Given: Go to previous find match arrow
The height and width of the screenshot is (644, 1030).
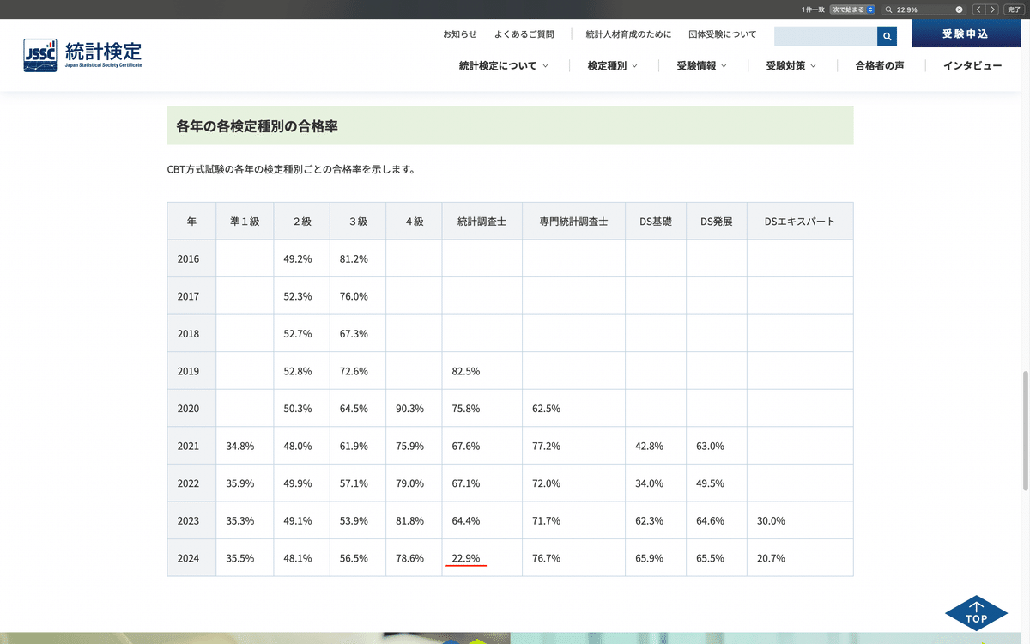Looking at the screenshot, I should [978, 9].
